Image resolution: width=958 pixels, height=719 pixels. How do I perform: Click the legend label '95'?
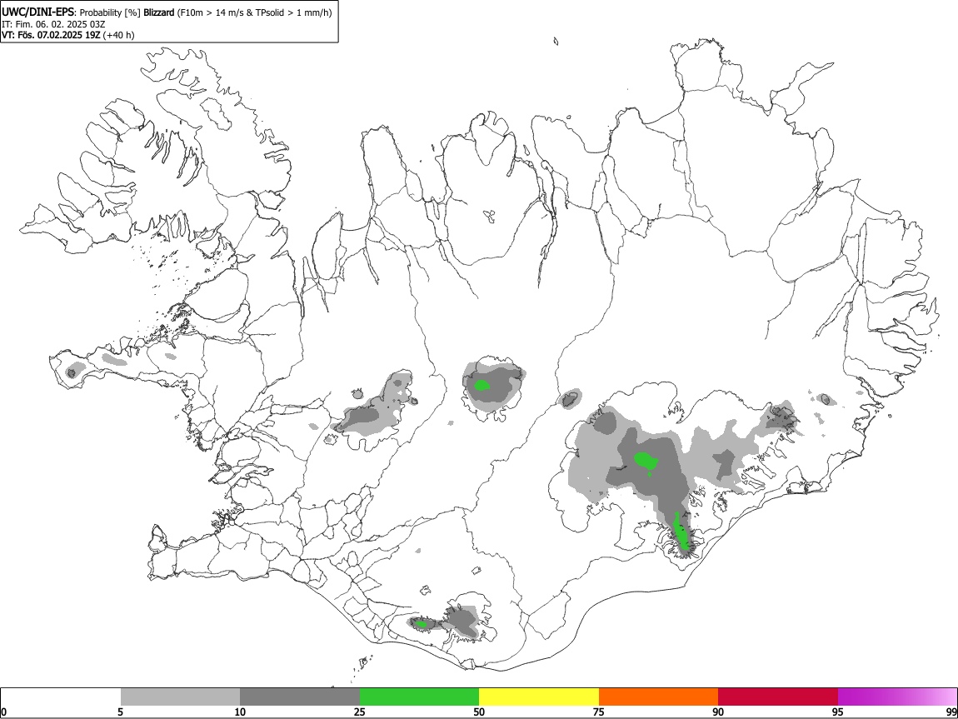tap(838, 712)
